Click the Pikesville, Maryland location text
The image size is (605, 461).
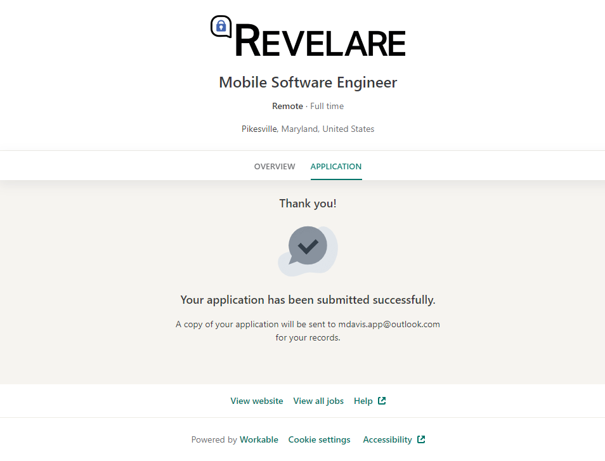[308, 129]
